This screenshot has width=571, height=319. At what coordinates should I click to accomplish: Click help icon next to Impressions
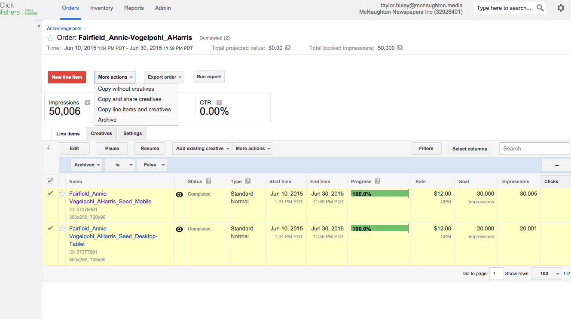(87, 102)
